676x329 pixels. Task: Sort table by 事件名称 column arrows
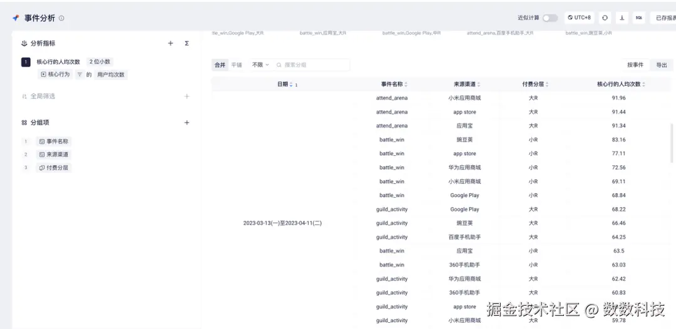406,84
